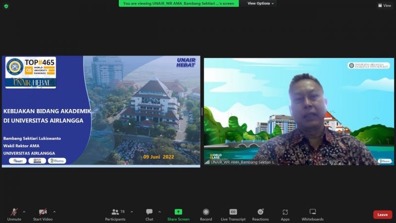Start recording with Record button
The height and width of the screenshot is (223, 396).
206,215
